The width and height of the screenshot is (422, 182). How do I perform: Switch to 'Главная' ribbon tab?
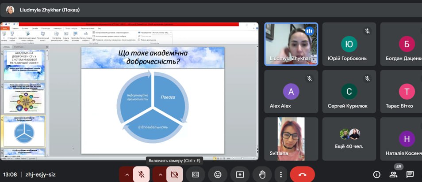(15, 28)
